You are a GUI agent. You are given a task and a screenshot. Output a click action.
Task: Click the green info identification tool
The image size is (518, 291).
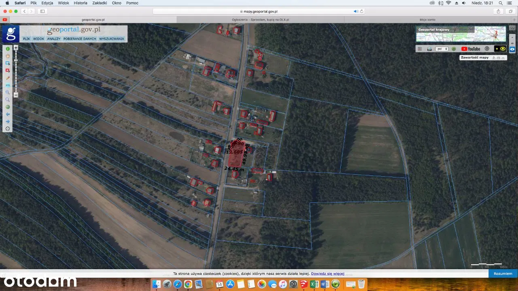(8, 49)
